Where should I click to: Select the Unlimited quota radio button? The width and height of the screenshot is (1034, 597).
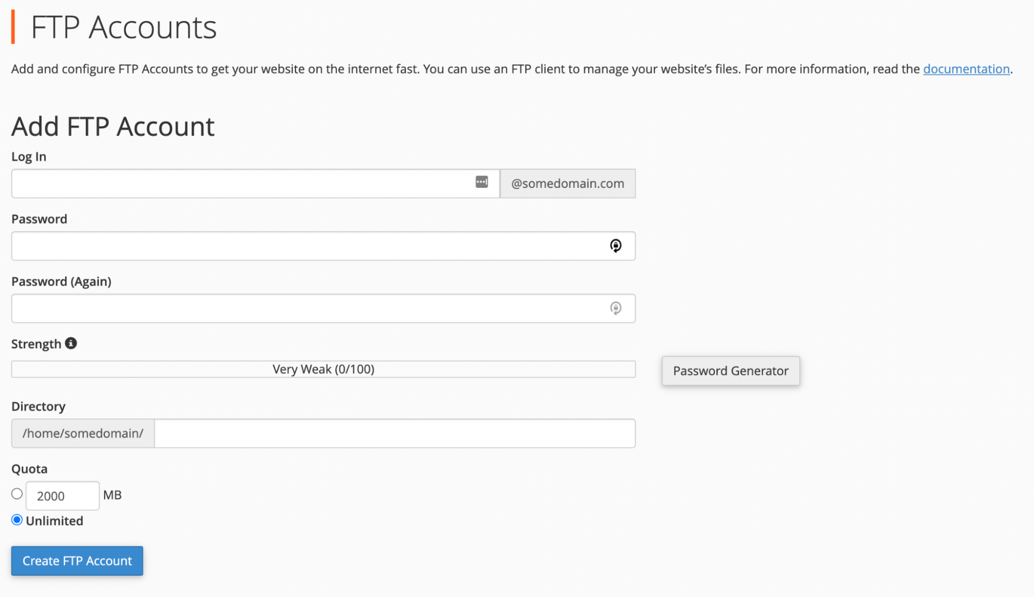point(17,520)
